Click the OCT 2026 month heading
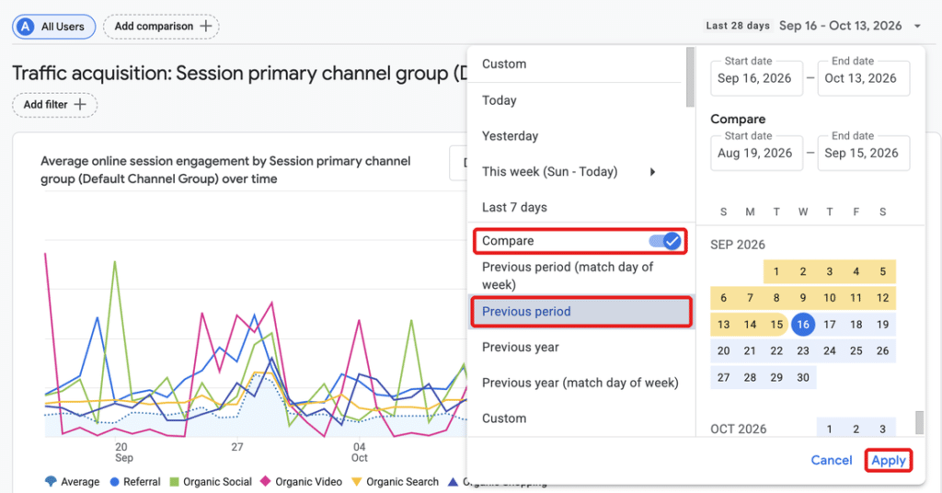The image size is (942, 493). 739,429
